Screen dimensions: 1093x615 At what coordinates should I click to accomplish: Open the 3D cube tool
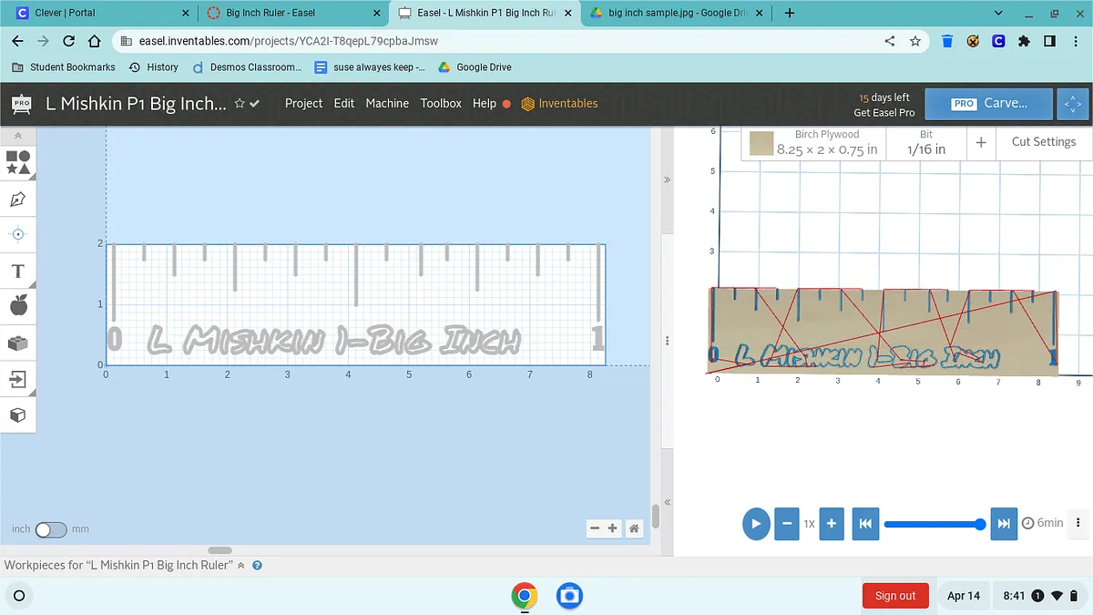pyautogui.click(x=18, y=415)
